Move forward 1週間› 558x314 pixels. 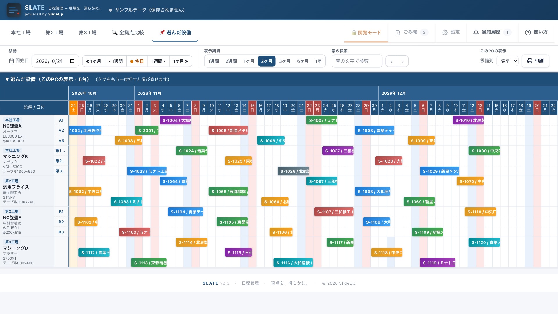[x=158, y=61]
